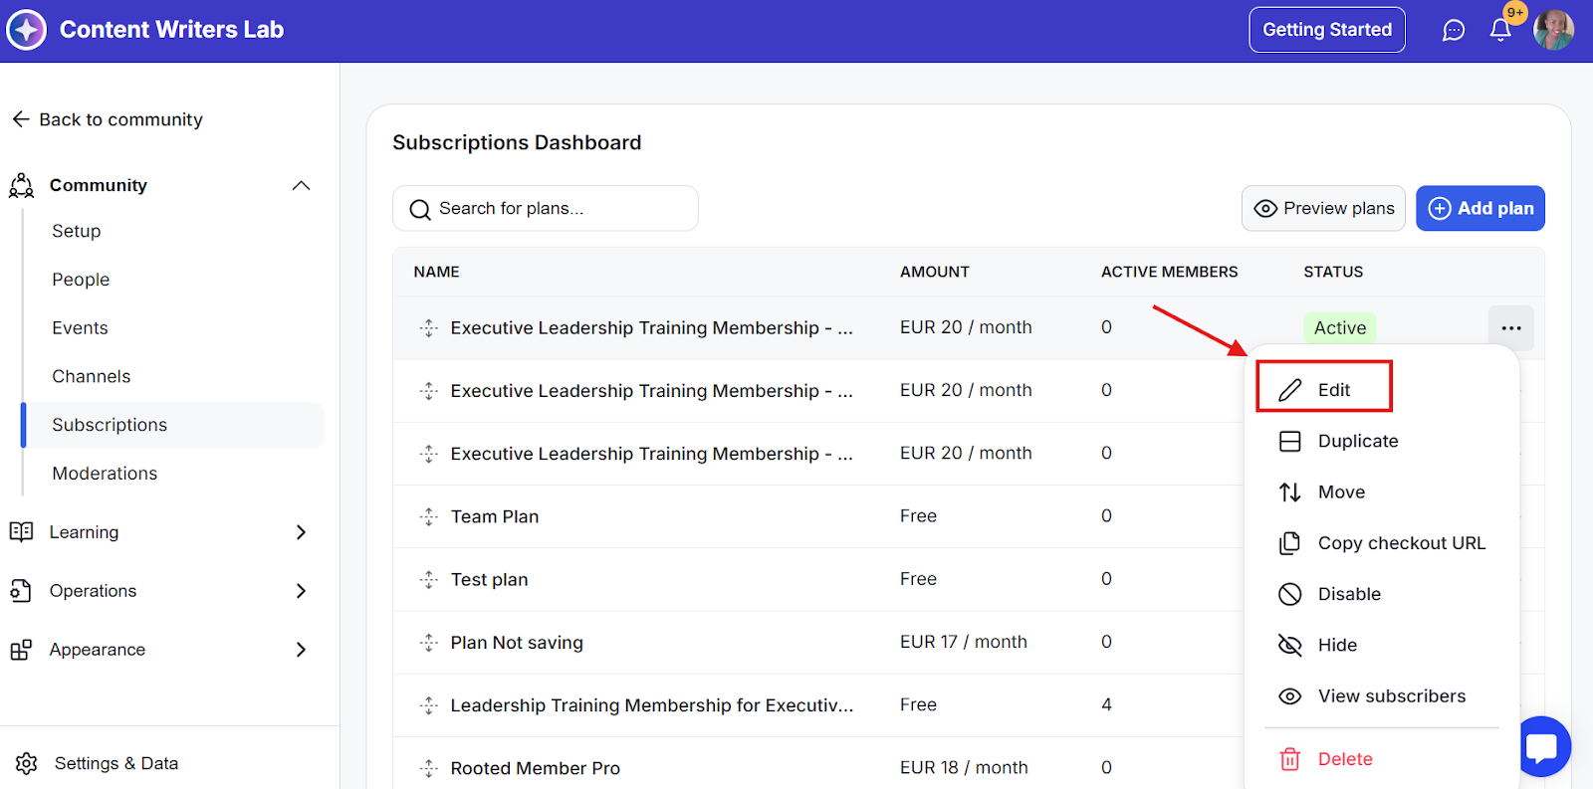This screenshot has width=1593, height=789.
Task: Open the floating support chat bubble
Action: click(1544, 746)
